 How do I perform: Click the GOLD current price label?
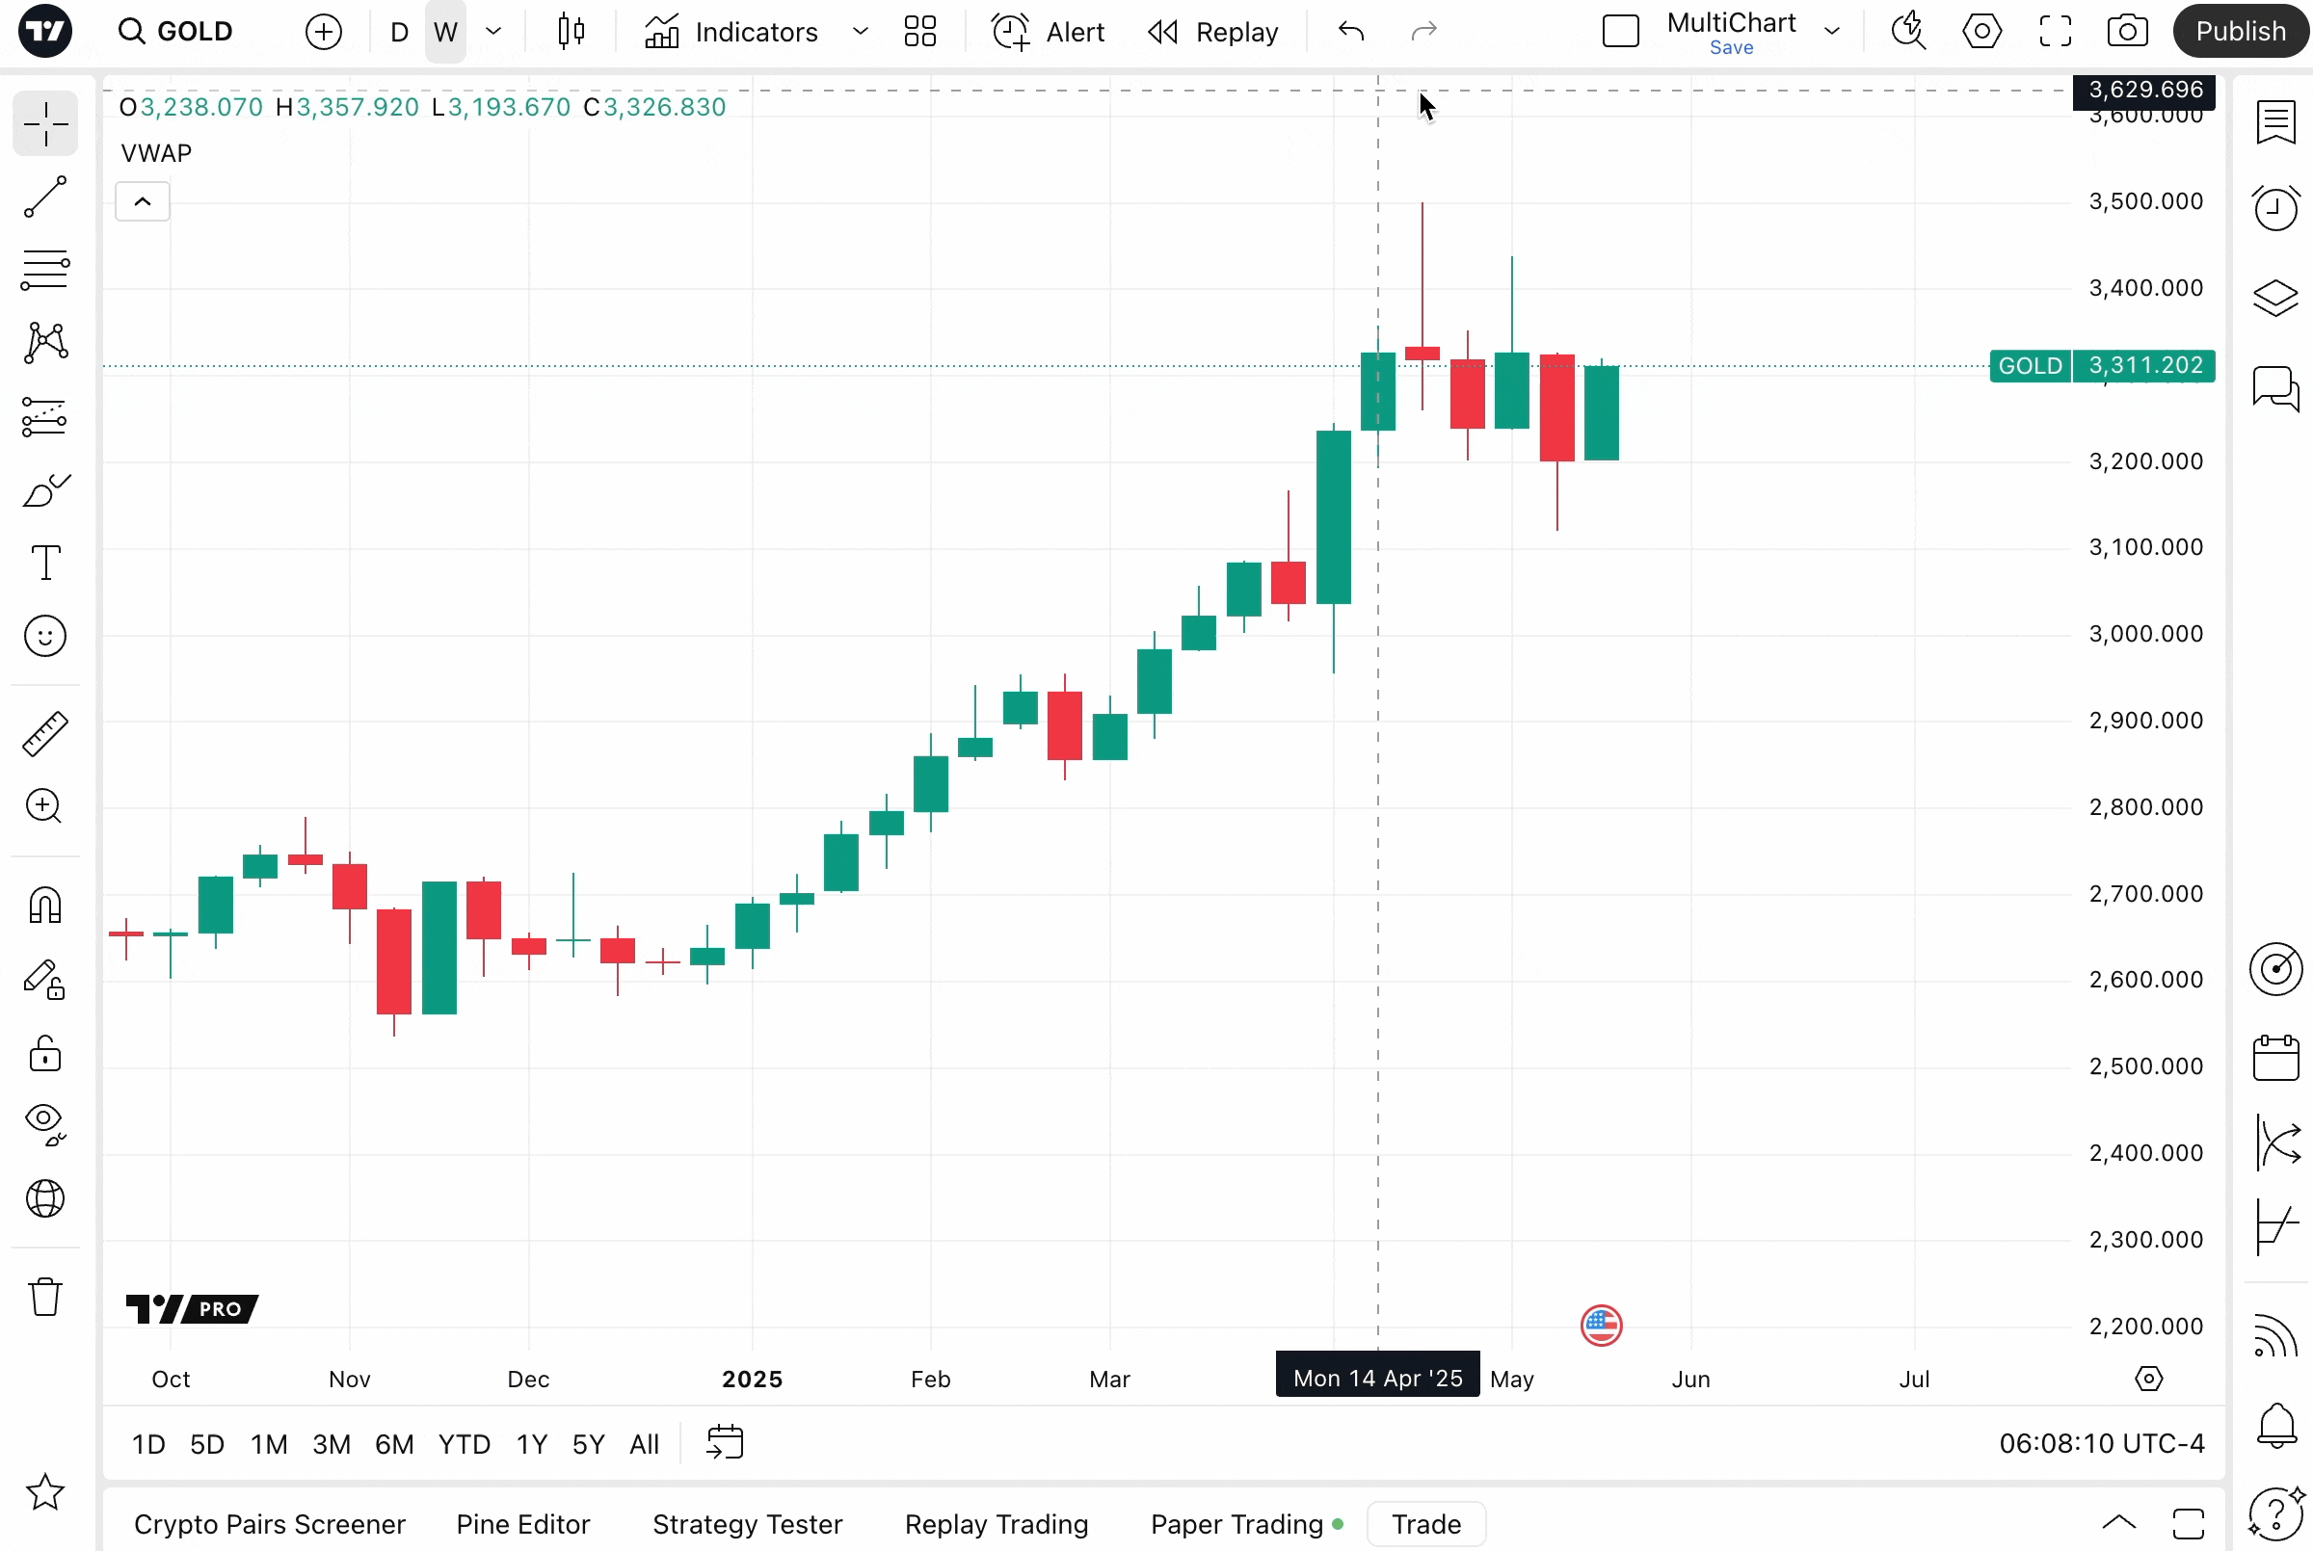pos(2143,366)
